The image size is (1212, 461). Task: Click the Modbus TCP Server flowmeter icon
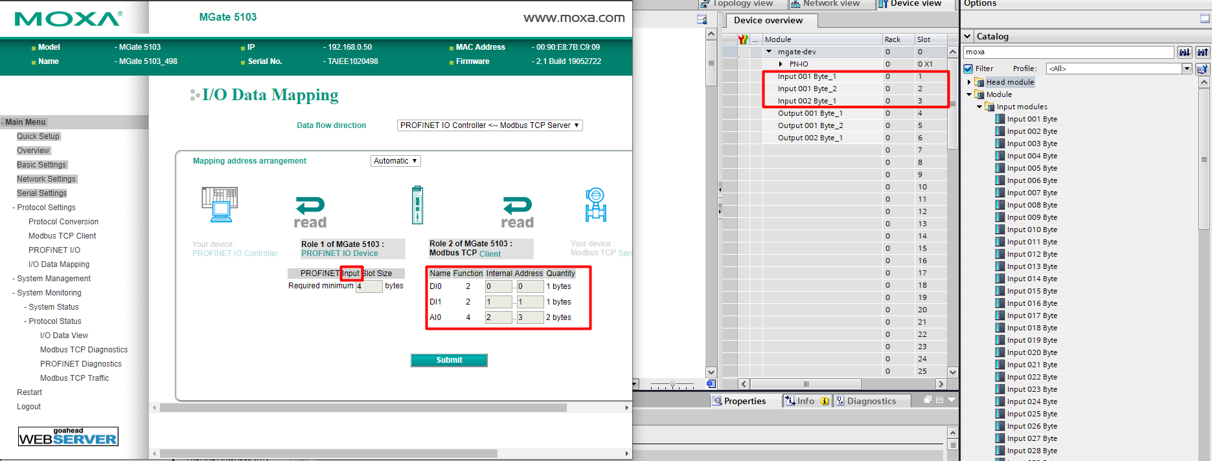click(x=595, y=204)
